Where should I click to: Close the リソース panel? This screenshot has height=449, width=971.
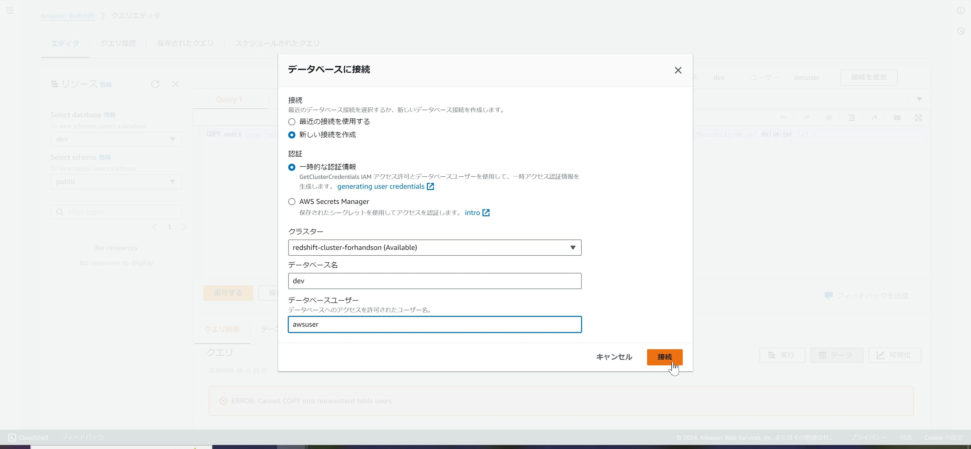[175, 84]
